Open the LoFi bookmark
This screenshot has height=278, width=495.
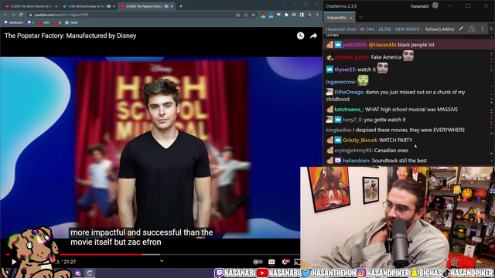coord(43,22)
